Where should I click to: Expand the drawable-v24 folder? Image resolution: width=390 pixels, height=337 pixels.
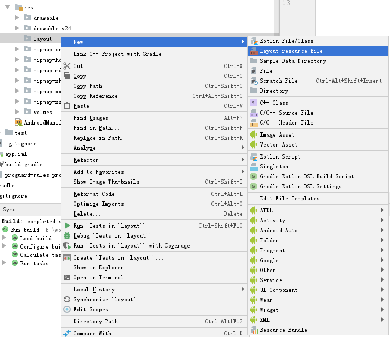click(x=17, y=28)
